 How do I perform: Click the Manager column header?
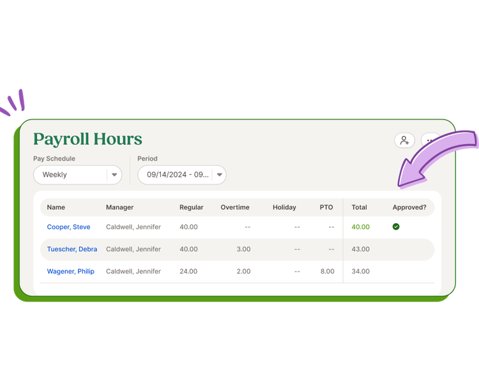(x=119, y=207)
